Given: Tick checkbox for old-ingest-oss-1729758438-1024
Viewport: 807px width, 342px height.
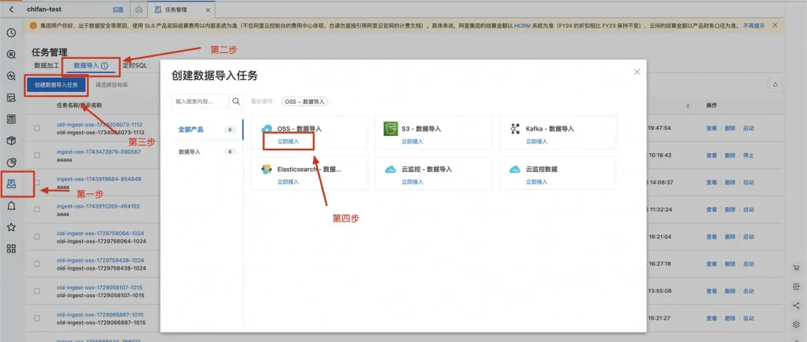Looking at the screenshot, I should click(x=37, y=264).
